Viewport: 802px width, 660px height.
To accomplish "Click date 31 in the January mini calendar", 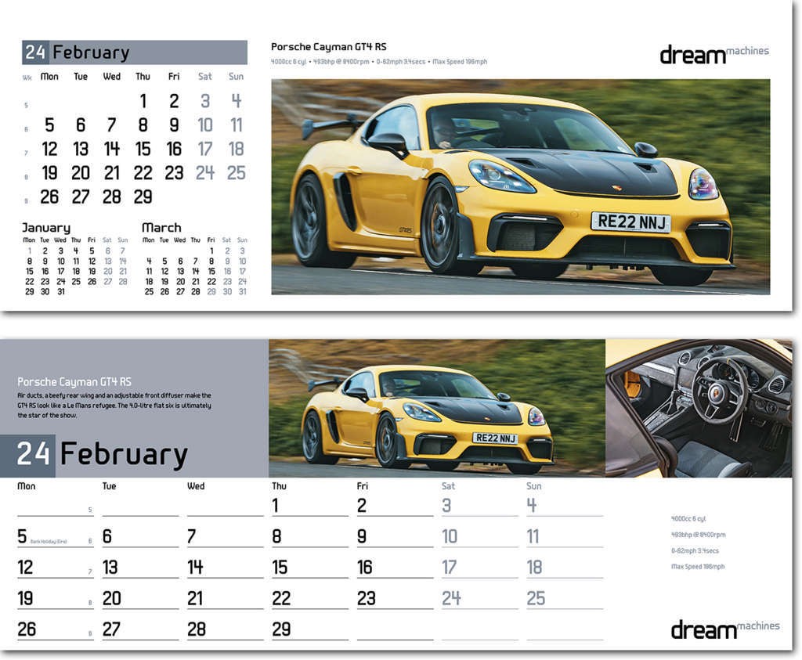I will pyautogui.click(x=61, y=292).
